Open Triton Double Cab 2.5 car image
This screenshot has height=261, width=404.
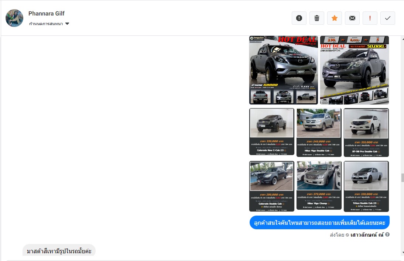tap(366, 186)
